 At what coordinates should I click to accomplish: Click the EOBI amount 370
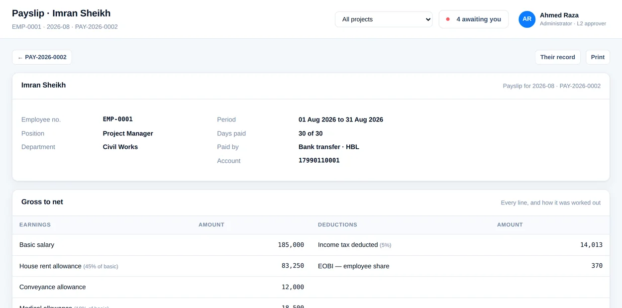point(597,266)
